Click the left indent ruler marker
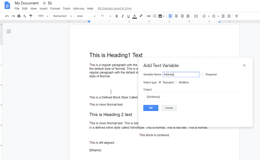 tap(89, 22)
